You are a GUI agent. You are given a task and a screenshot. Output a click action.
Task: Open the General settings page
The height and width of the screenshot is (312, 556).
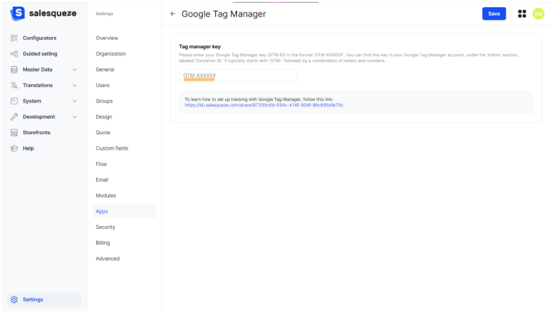point(105,69)
